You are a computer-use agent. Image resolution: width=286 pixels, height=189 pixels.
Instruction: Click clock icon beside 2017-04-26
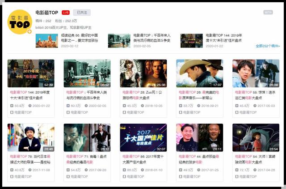tap(255, 170)
